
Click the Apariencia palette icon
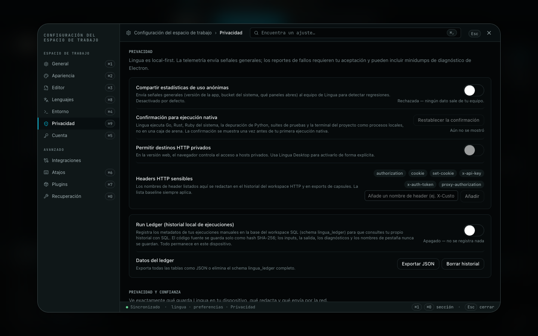[46, 76]
